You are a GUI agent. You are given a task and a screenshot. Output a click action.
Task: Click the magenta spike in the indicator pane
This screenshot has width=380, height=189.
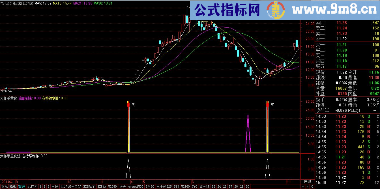248,134
